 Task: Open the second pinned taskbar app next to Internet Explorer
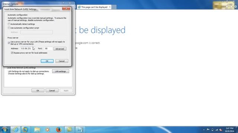pos(25,130)
